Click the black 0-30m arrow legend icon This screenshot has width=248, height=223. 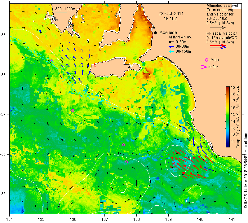tap(171, 42)
